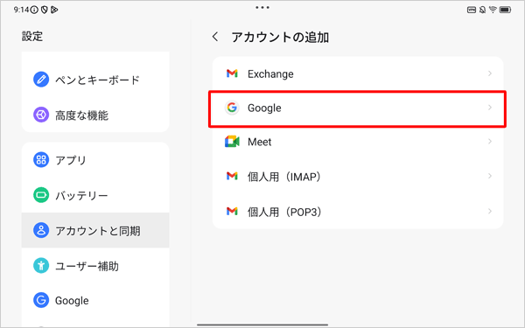Tap the Gmail icon next to 個人用（POP3）
Image resolution: width=525 pixels, height=328 pixels.
(232, 211)
